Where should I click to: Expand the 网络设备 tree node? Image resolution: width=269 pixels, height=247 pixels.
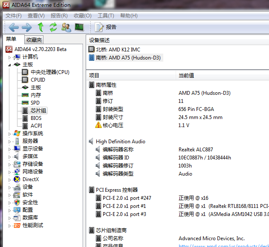[9, 172]
